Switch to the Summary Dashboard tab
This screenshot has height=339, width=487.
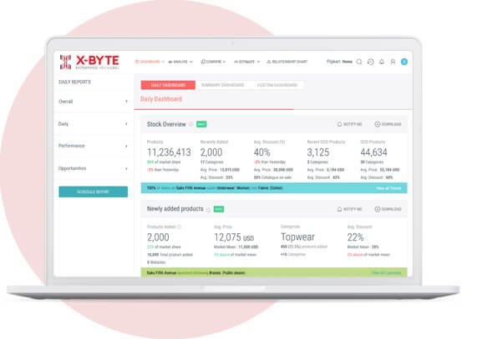coord(222,85)
